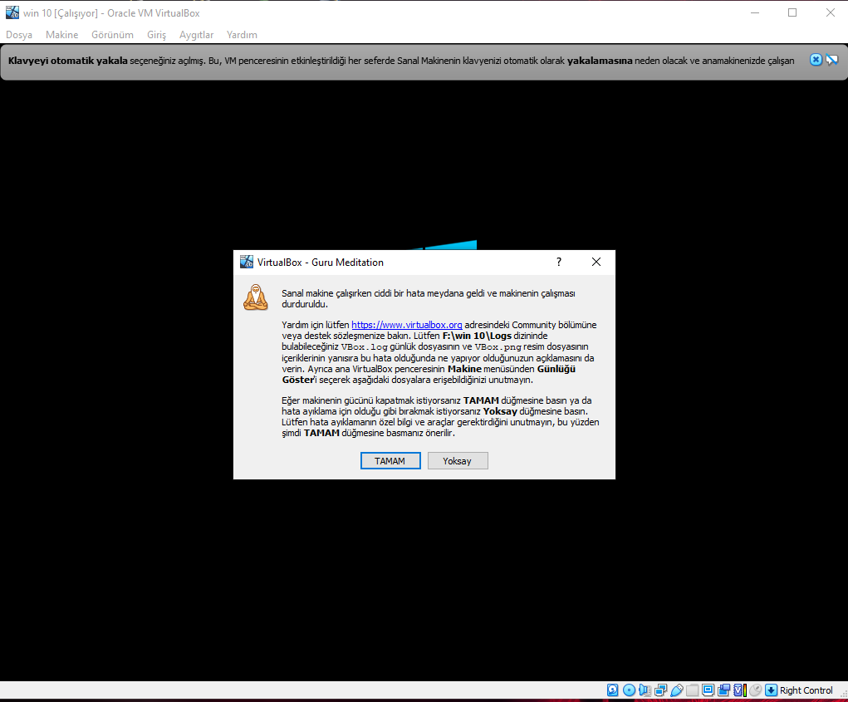Viewport: 848px width, 702px height.
Task: Click the recording status icon
Action: [723, 690]
